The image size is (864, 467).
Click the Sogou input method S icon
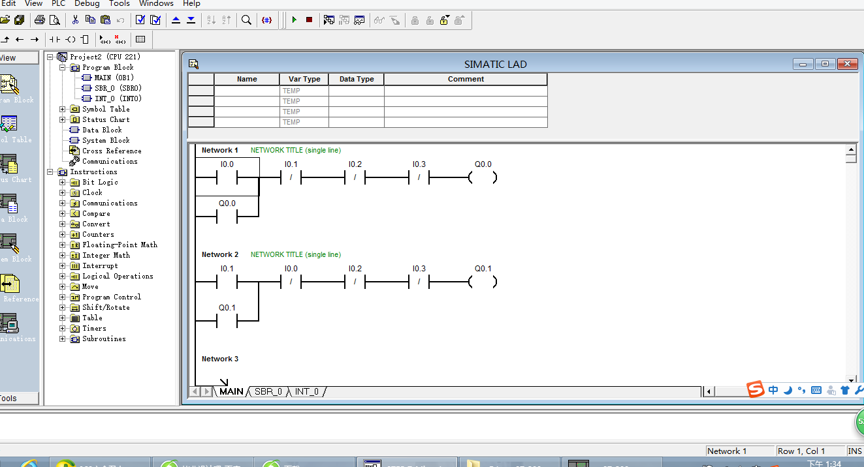pos(756,390)
